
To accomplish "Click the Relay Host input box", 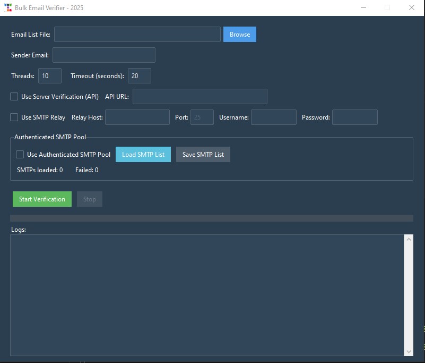I will coord(137,117).
